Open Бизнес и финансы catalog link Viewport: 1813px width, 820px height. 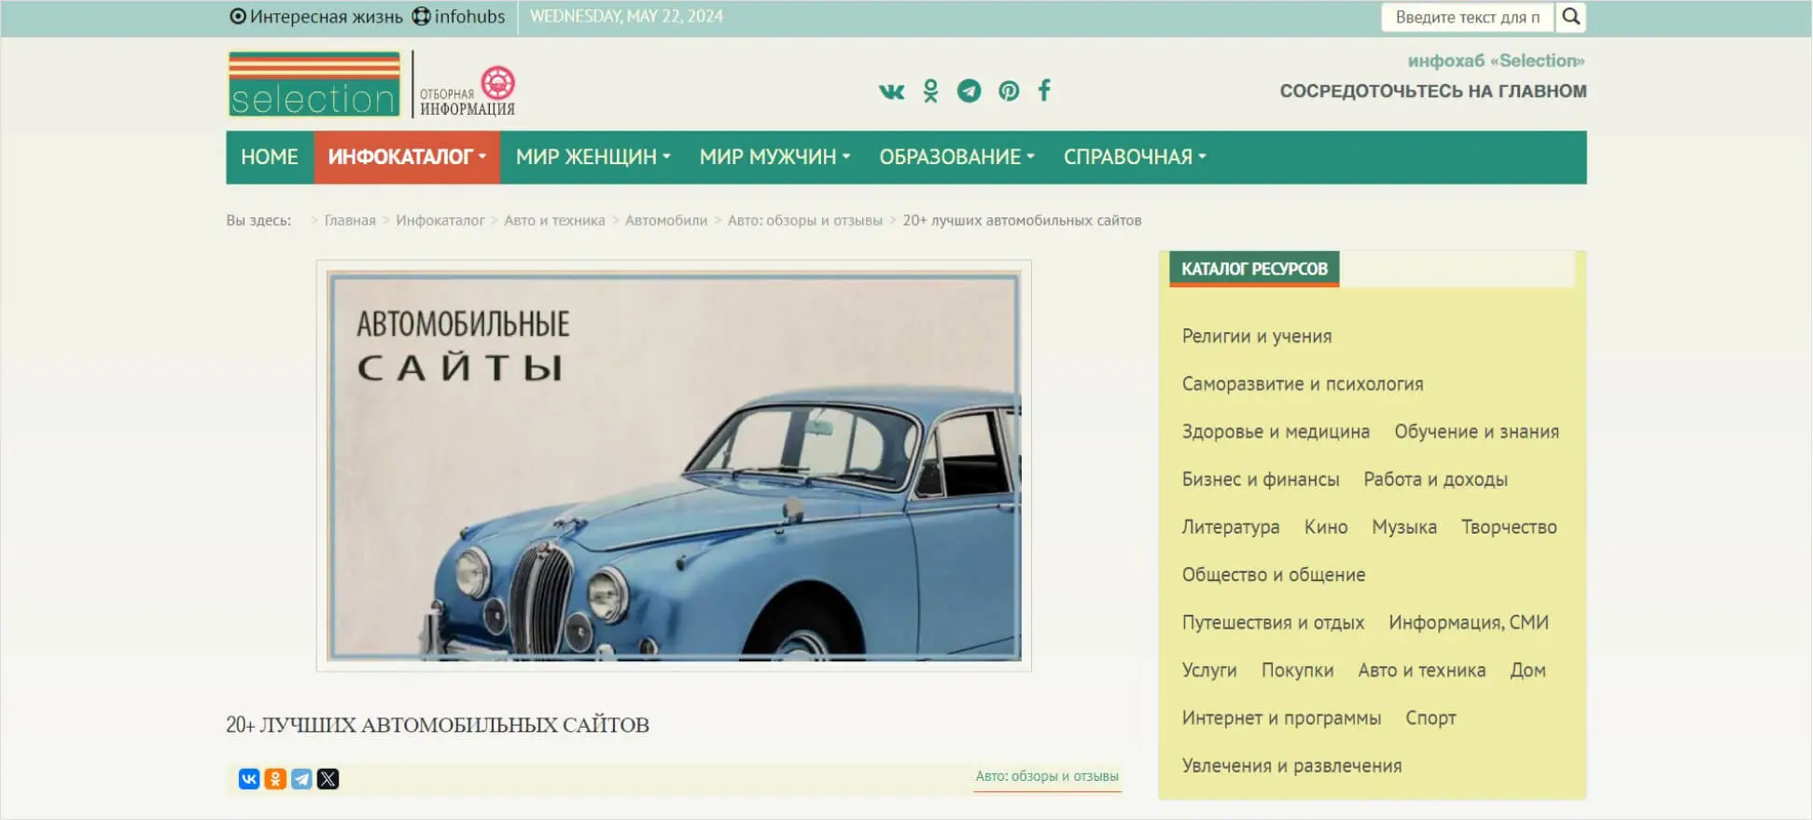click(1261, 479)
